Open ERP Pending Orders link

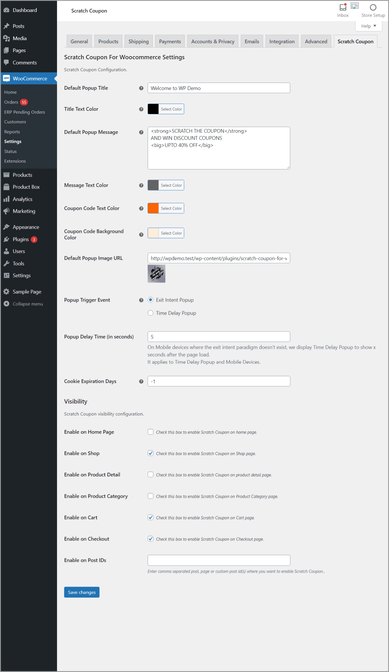(x=25, y=112)
